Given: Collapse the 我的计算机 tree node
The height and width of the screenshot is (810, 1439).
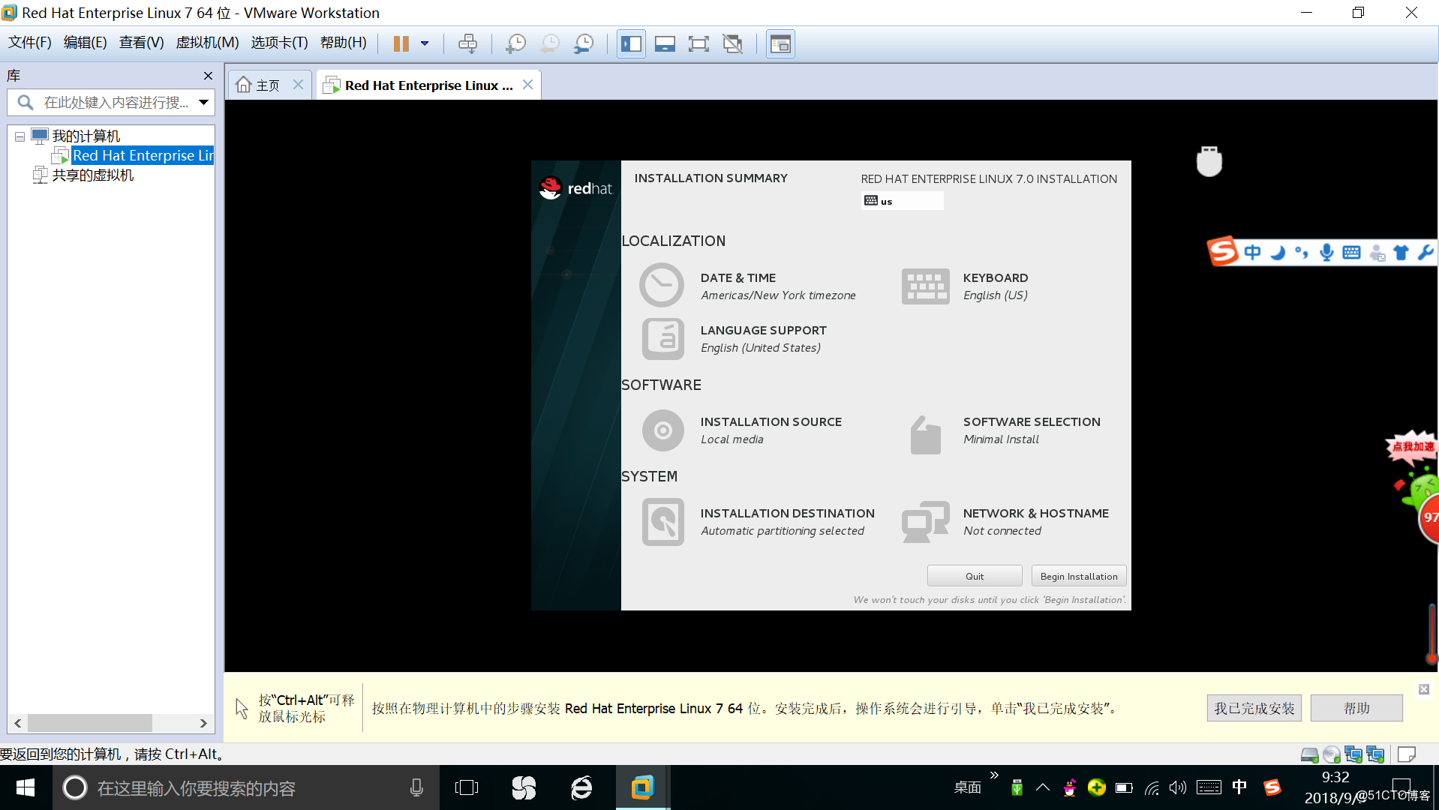Looking at the screenshot, I should click(20, 136).
